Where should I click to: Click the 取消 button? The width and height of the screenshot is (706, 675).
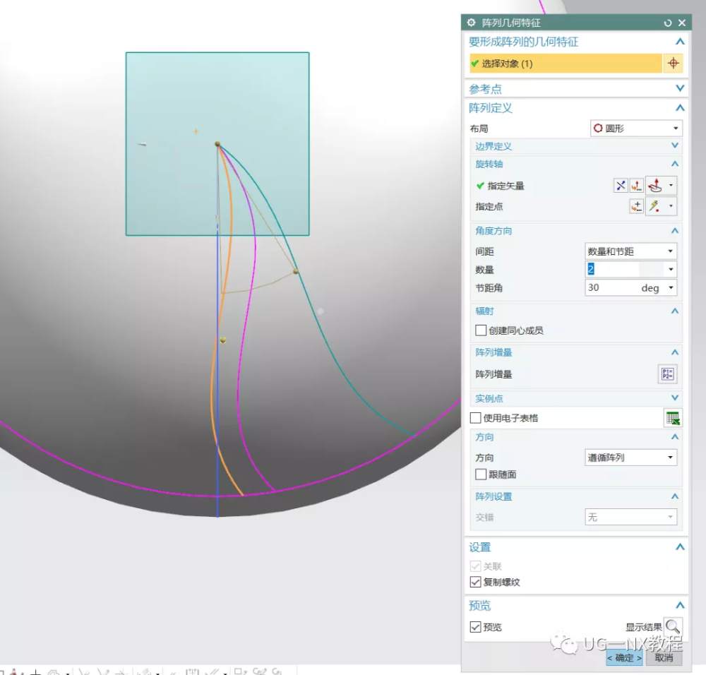pyautogui.click(x=664, y=658)
